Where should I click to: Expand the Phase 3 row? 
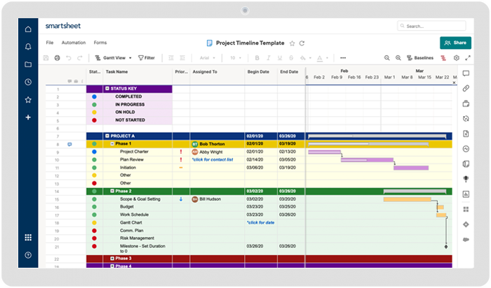click(112, 258)
